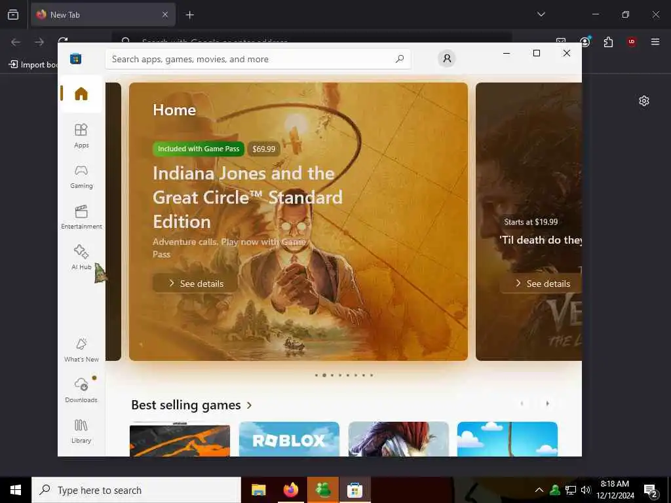Image resolution: width=671 pixels, height=503 pixels.
Task: Open the Apps section
Action: [x=81, y=136]
